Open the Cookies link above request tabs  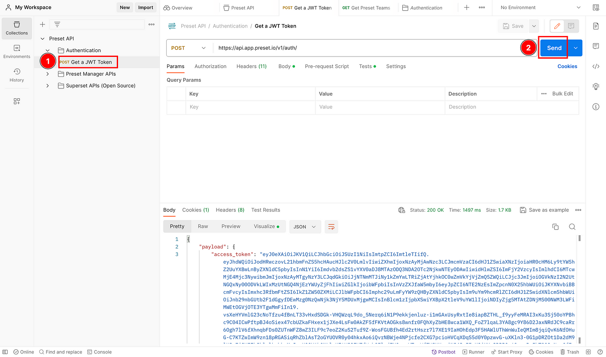(x=567, y=66)
